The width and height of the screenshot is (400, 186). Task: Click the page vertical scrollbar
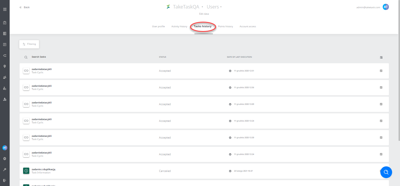399,70
